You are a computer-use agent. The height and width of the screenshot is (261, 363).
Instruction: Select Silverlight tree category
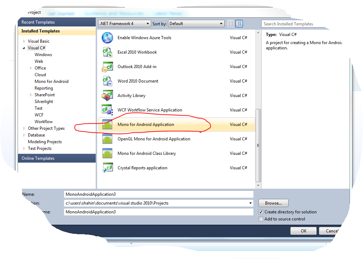[x=44, y=102]
